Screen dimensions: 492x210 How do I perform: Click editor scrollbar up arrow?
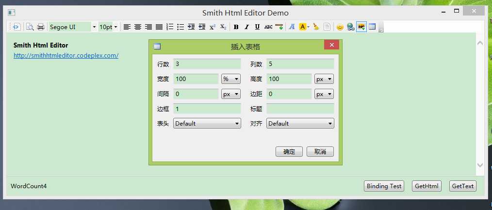click(480, 43)
